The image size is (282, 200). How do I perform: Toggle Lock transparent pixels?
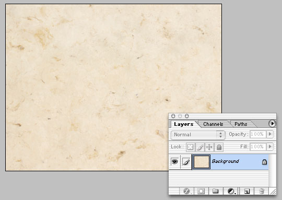click(x=190, y=147)
